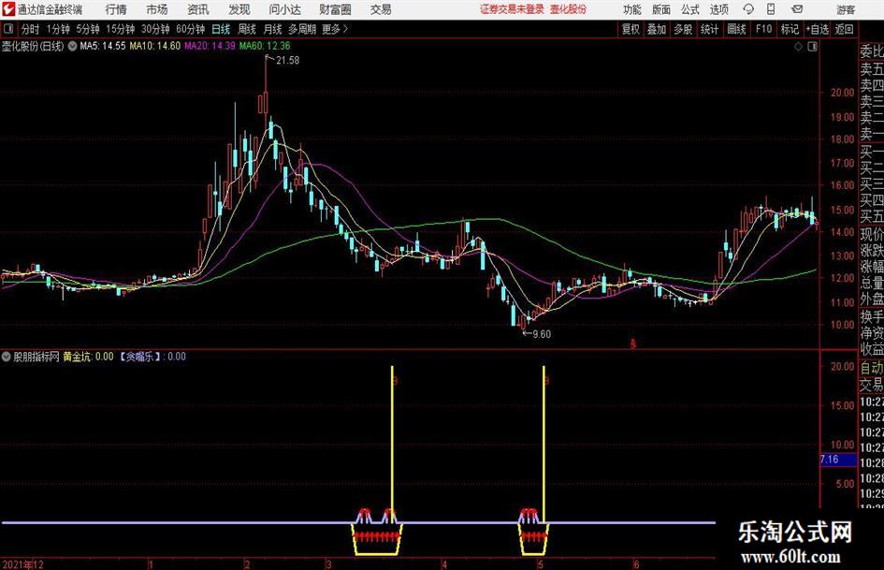The height and width of the screenshot is (570, 884).
Task: Click the 复权 toolbar button
Action: (630, 29)
